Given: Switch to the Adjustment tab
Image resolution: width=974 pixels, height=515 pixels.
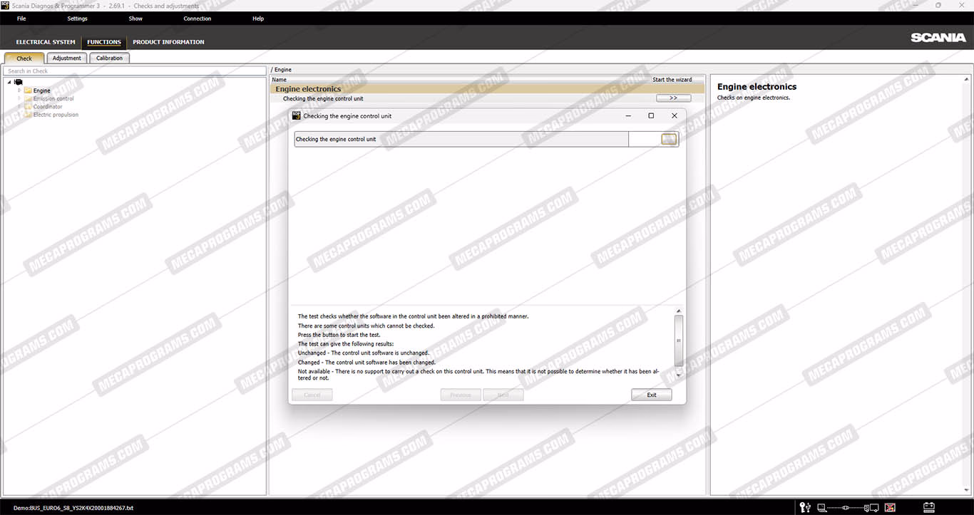Looking at the screenshot, I should click(66, 58).
